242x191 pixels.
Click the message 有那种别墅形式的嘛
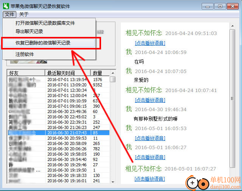coord(156,119)
